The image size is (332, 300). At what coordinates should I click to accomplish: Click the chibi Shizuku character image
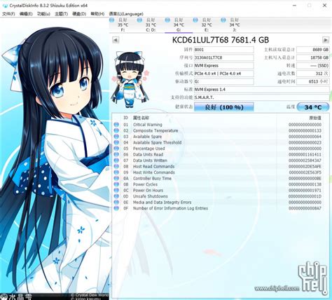(x=130, y=79)
